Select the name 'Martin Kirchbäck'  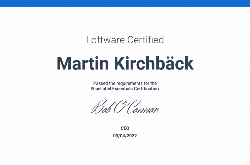pos(125,63)
